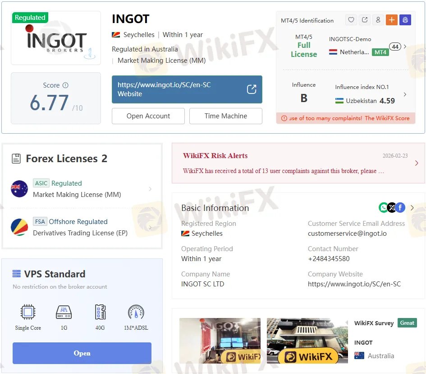The width and height of the screenshot is (426, 374).
Task: Click the Uzbekistan 4.59 influence value
Action: (x=387, y=101)
